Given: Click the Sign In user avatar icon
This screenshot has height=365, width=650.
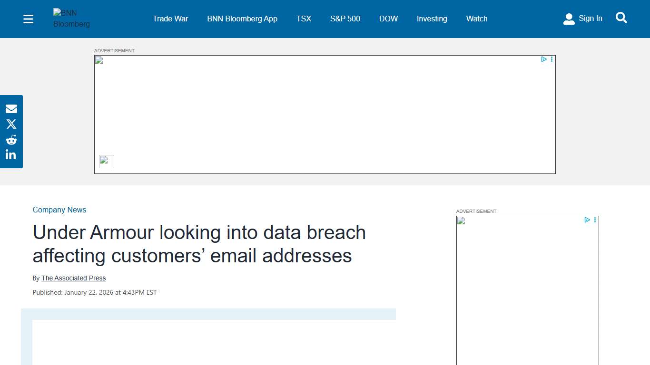Looking at the screenshot, I should click(x=569, y=19).
